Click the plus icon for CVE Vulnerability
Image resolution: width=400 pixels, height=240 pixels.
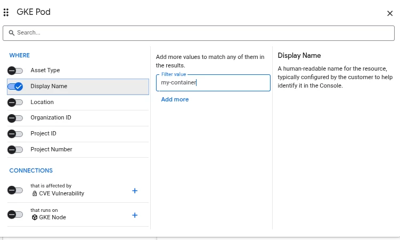pos(135,191)
